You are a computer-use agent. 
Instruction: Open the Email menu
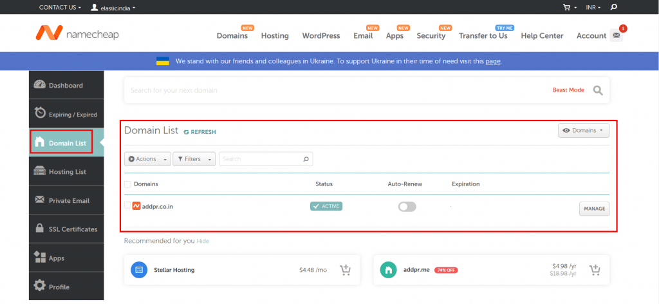point(363,35)
